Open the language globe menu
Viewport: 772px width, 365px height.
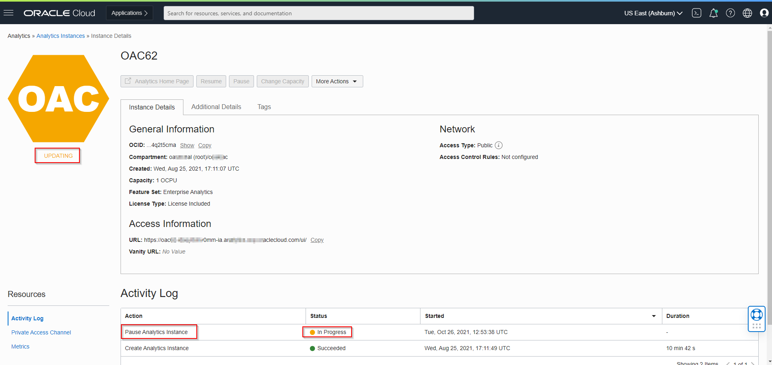tap(747, 13)
